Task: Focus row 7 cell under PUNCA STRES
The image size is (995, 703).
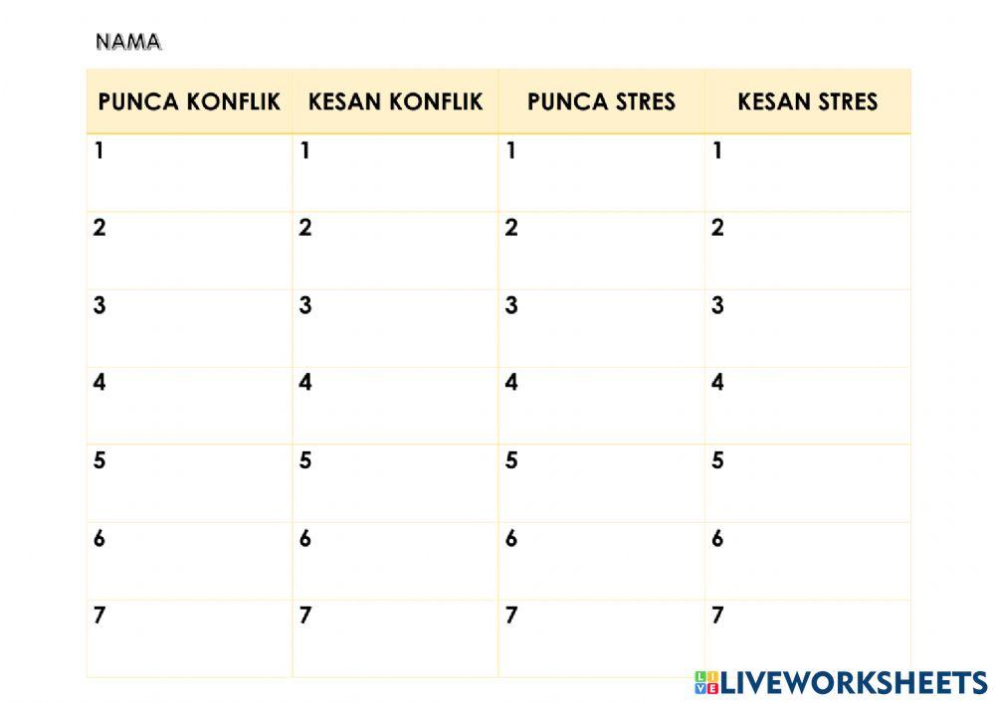Action: [x=601, y=638]
